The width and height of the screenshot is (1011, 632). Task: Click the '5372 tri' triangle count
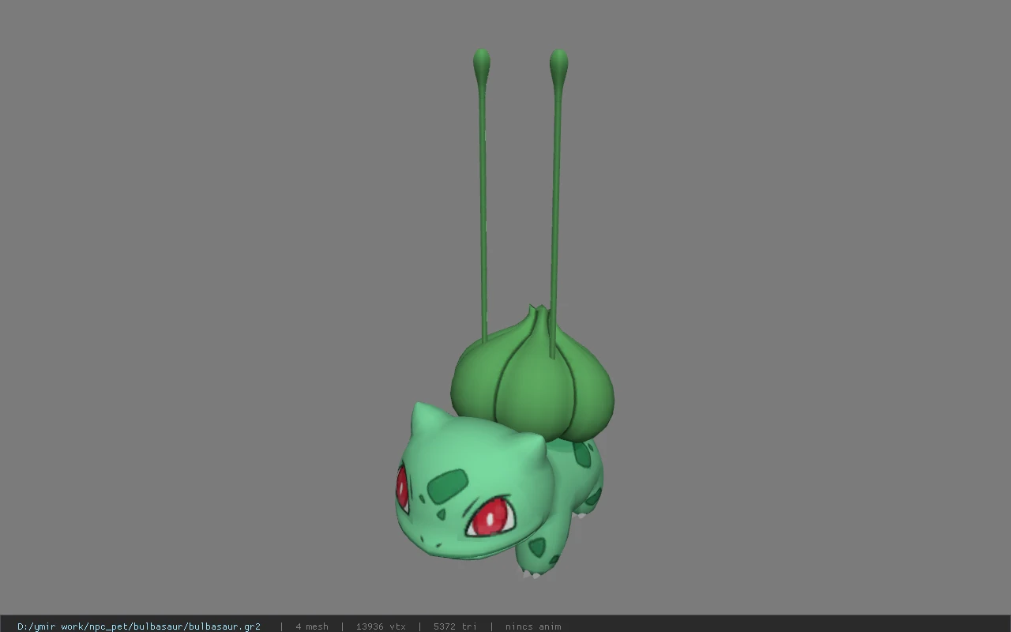click(x=455, y=626)
